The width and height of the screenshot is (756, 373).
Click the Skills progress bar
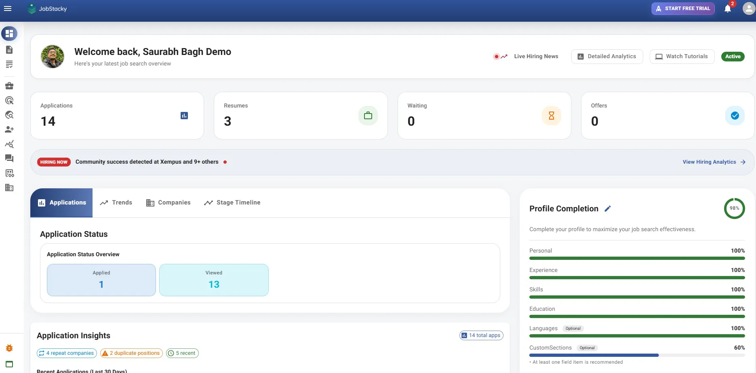[x=637, y=297]
